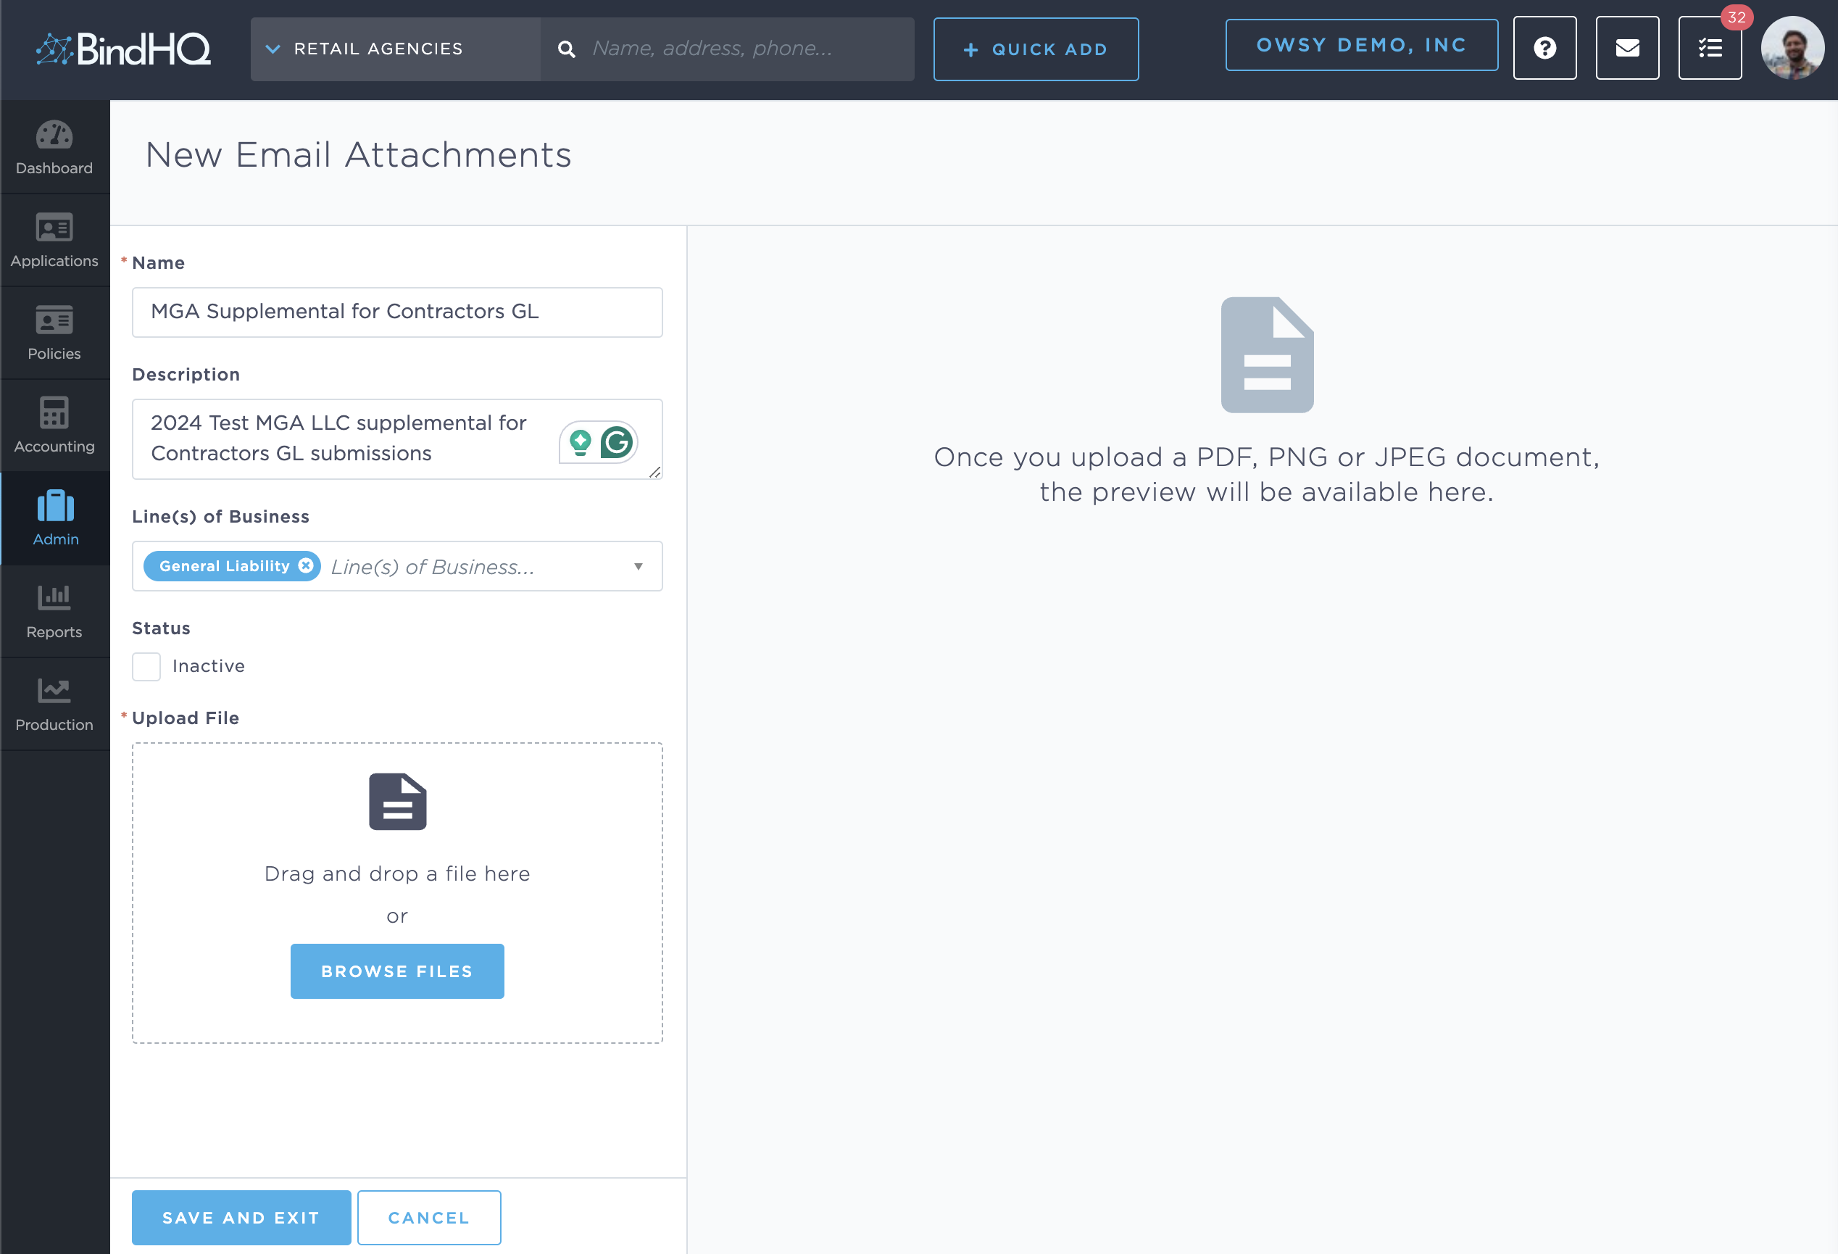Screen dimensions: 1838x1254
Task: Remove the General Liability tag
Action: pos(306,565)
